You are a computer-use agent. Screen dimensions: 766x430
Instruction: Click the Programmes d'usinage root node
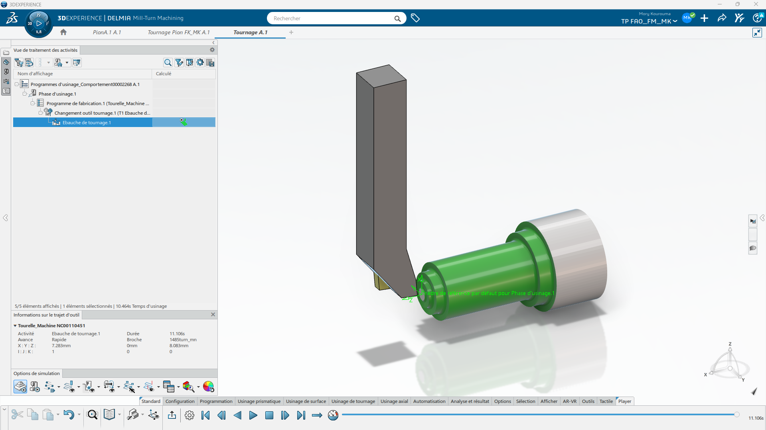coord(85,84)
